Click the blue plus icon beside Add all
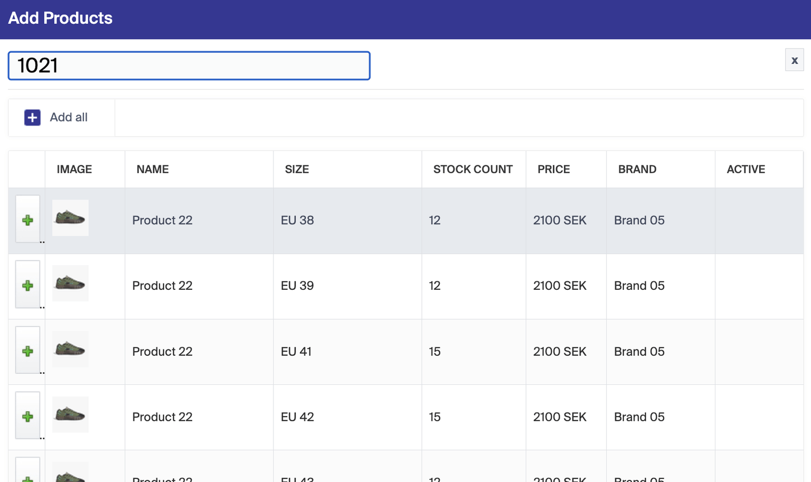Screen dimensions: 811x482 [32, 118]
